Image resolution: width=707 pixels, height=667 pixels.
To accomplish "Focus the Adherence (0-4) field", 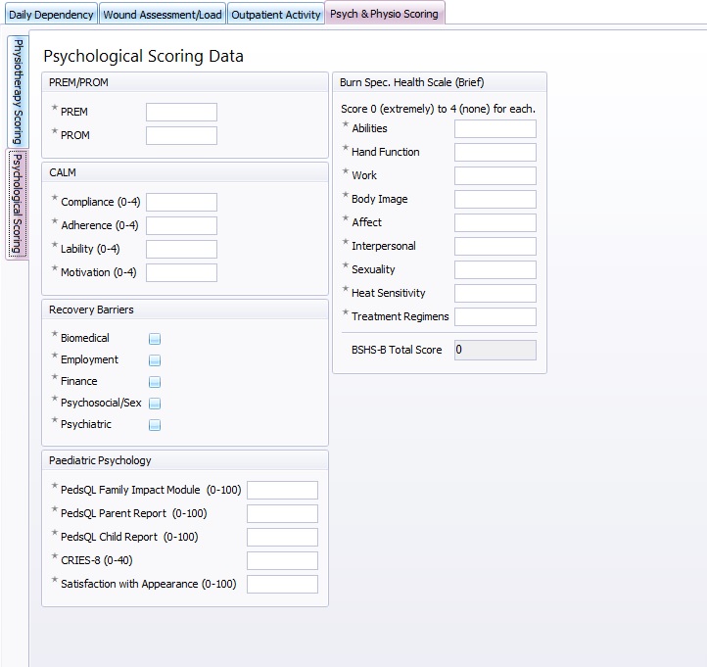I will [x=181, y=225].
